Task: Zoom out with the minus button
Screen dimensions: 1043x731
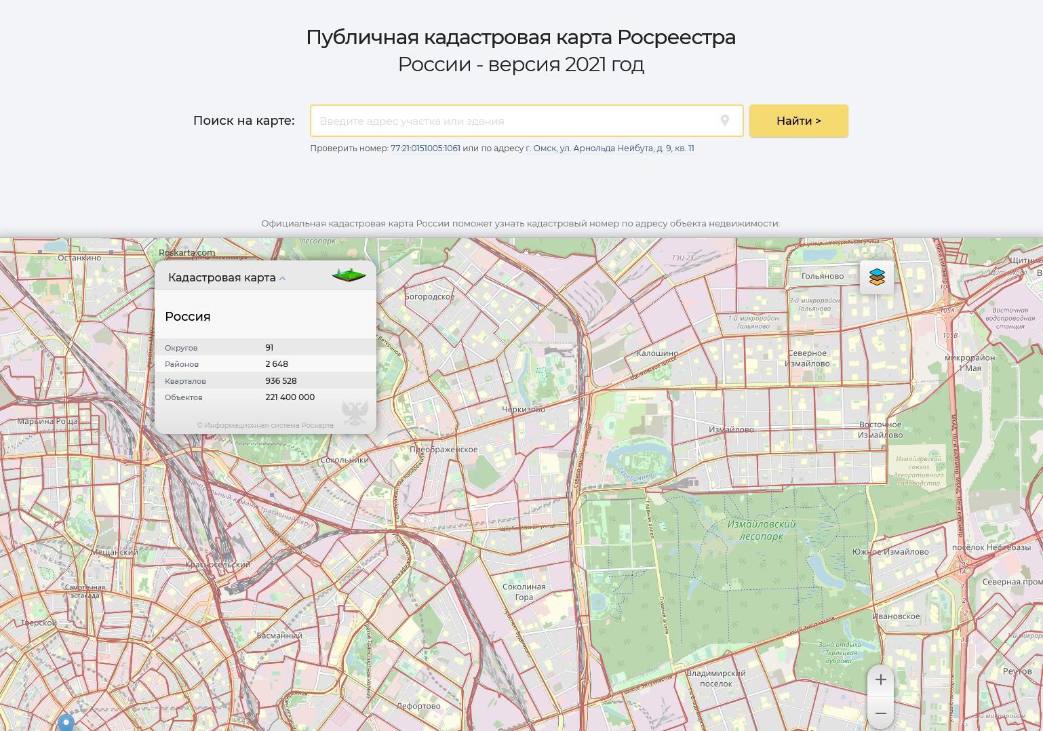Action: (x=880, y=713)
